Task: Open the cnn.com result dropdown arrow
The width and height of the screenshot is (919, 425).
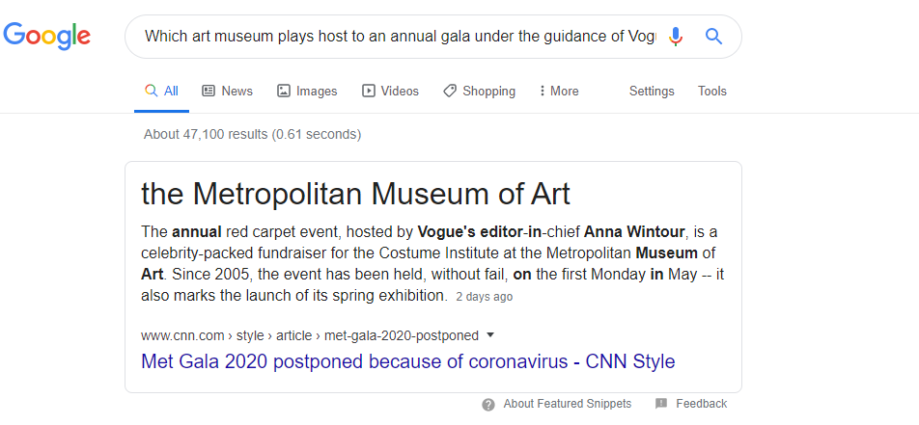Action: pyautogui.click(x=490, y=335)
